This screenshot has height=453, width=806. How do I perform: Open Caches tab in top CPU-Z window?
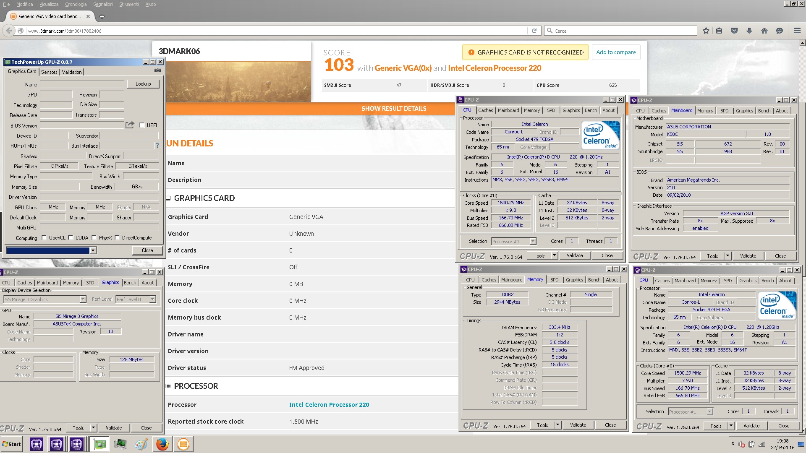(486, 110)
